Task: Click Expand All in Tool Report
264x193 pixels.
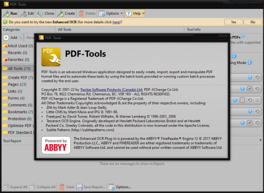Action: 15,187
